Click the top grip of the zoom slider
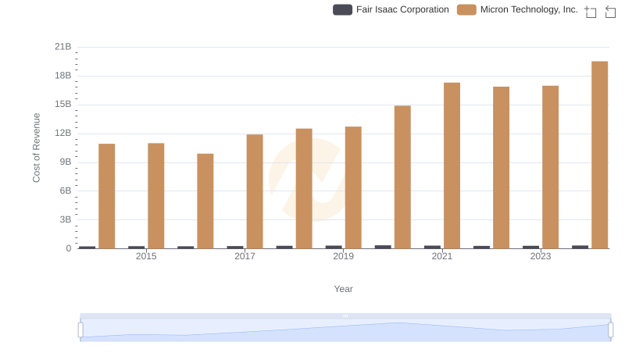The width and height of the screenshot is (625, 360). [345, 315]
